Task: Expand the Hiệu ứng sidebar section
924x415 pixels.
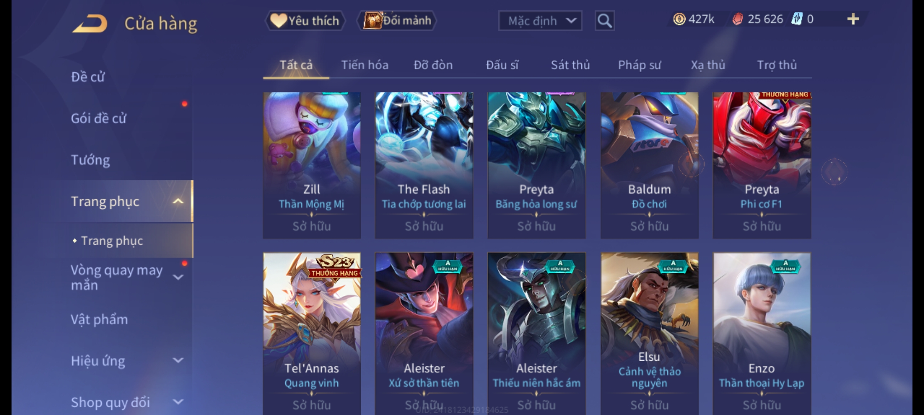Action: point(177,360)
